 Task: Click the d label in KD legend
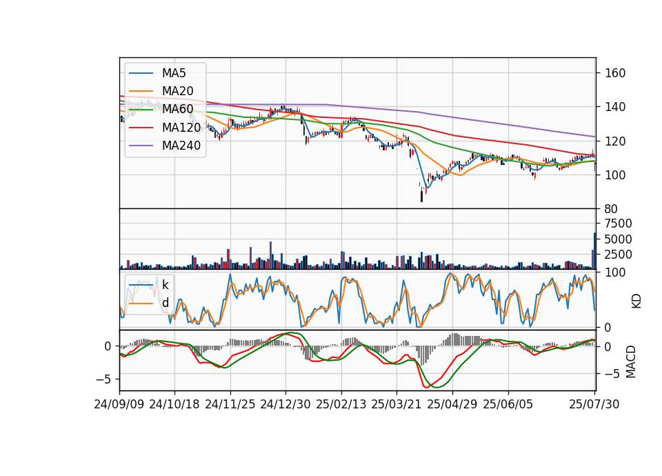coord(165,303)
